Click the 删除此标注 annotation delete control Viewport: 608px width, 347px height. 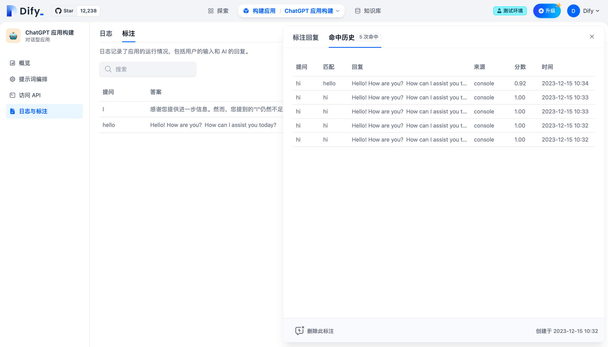click(x=314, y=331)
